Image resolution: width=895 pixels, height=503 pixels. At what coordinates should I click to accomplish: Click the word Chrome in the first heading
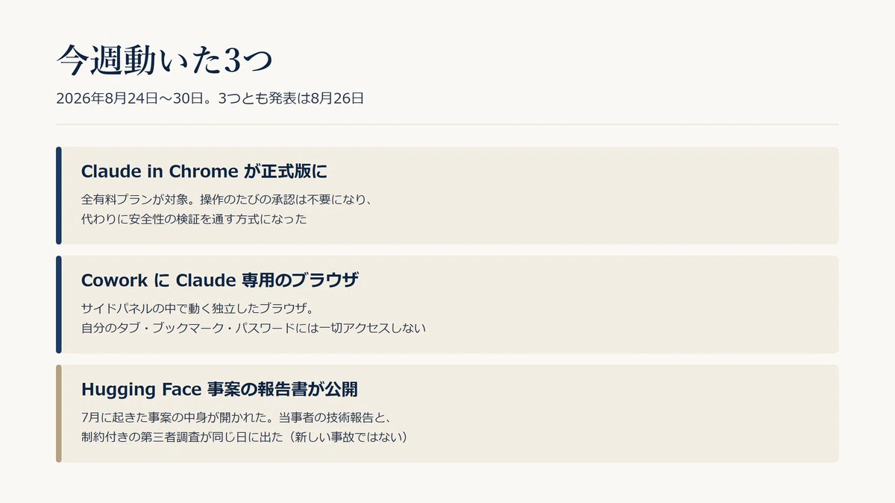point(204,171)
